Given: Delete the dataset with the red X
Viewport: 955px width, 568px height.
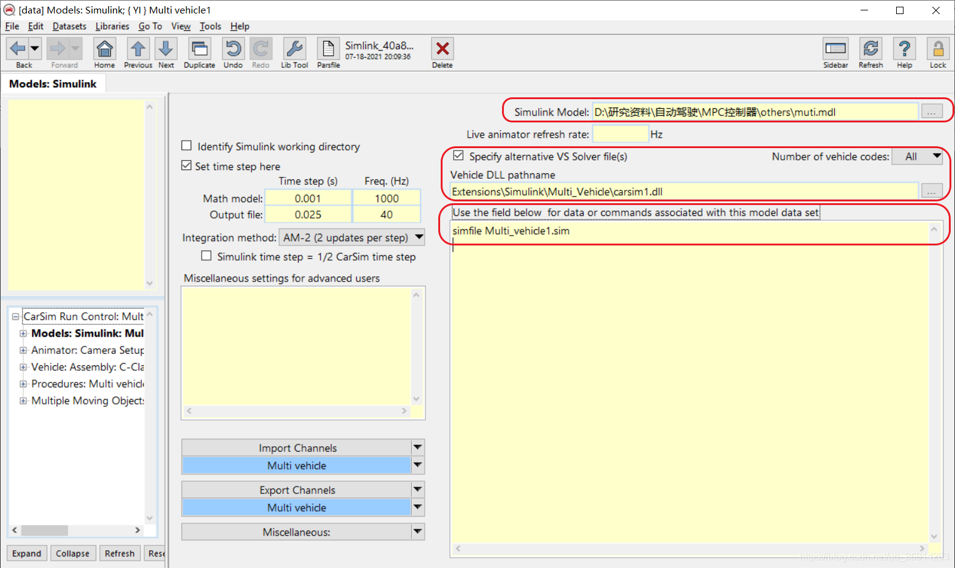Looking at the screenshot, I should 443,48.
